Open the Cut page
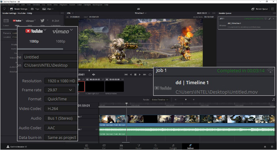 click(104, 147)
